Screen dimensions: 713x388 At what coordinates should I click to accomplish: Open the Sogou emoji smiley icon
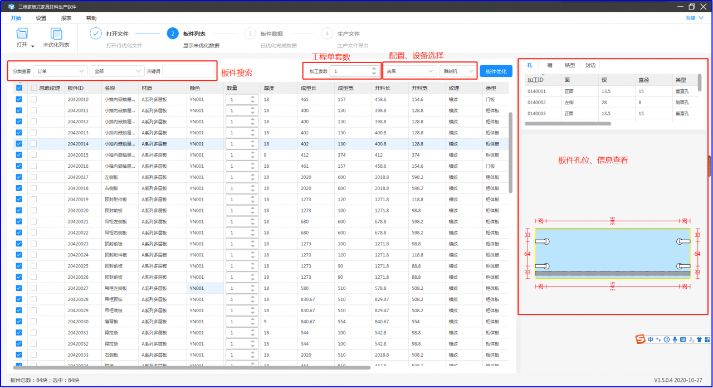667,339
